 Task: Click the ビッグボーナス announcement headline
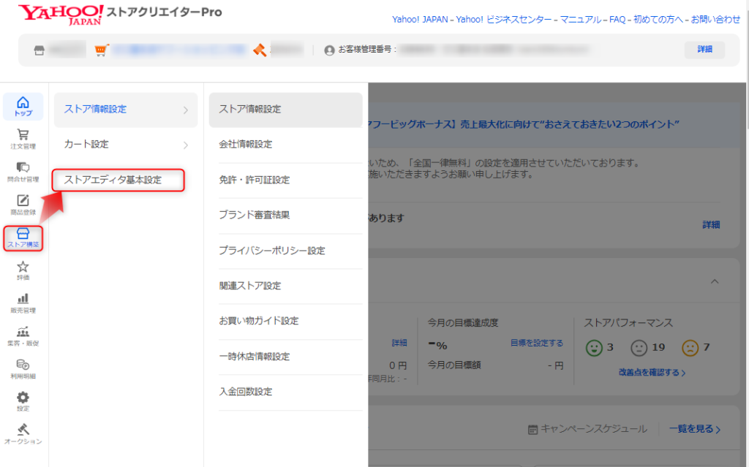(524, 124)
